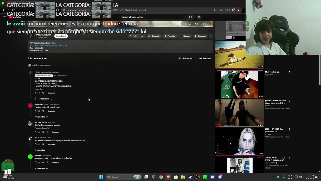Screen dimensions: 321x181
Task: Open Brave Shields lion icon
Action: pos(233,10)
